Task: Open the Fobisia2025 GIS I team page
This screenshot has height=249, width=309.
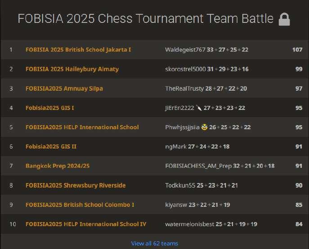Action: (50, 108)
